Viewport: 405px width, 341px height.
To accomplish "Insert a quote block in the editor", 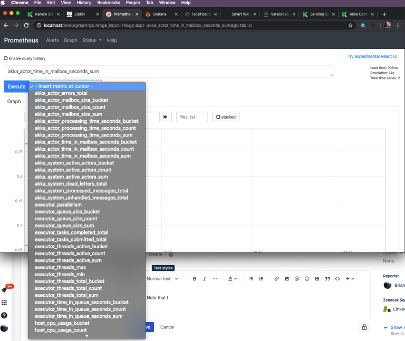I will tap(327, 278).
